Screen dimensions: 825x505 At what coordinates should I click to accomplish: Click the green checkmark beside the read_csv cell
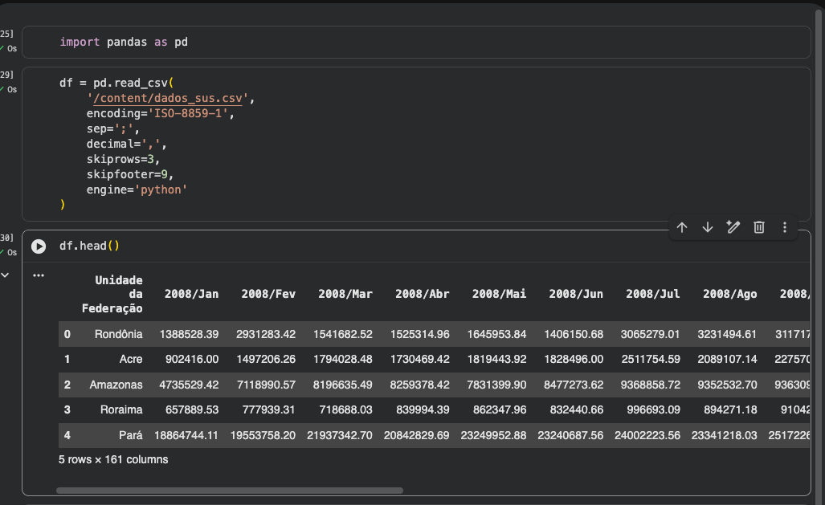[x=2, y=89]
